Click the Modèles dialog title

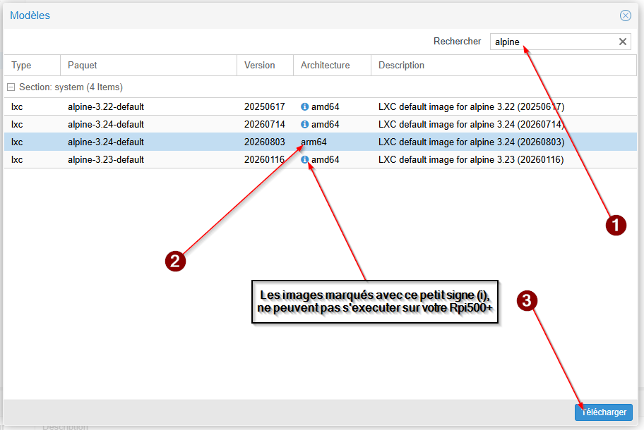[x=30, y=16]
